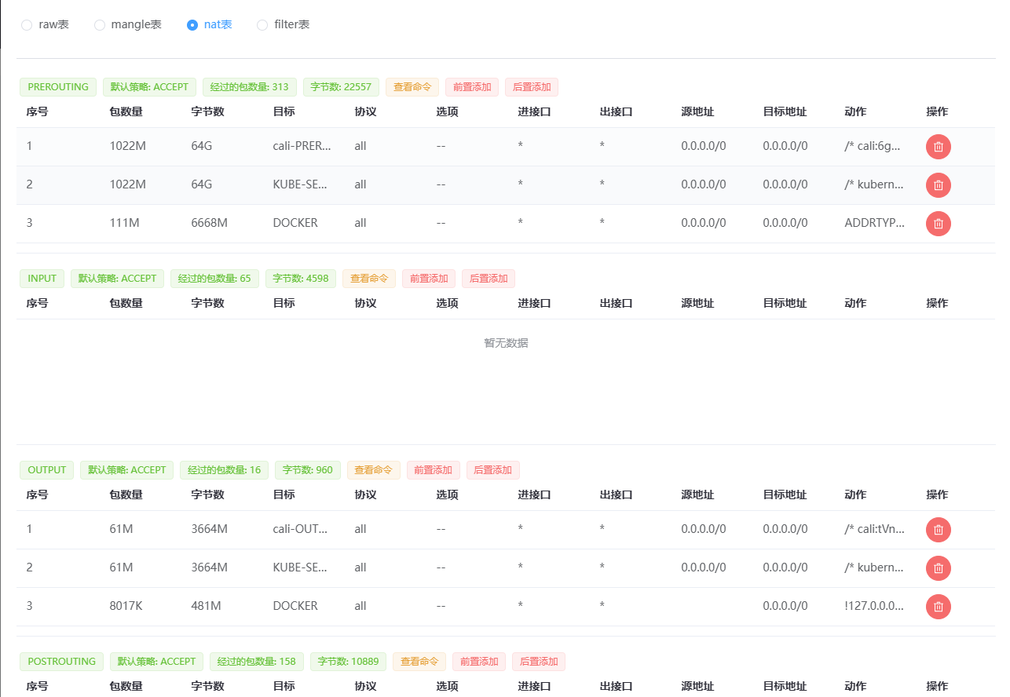Image resolution: width=1010 pixels, height=697 pixels.
Task: Click 查看命令 in the POSTROUTING chain
Action: pyautogui.click(x=419, y=662)
